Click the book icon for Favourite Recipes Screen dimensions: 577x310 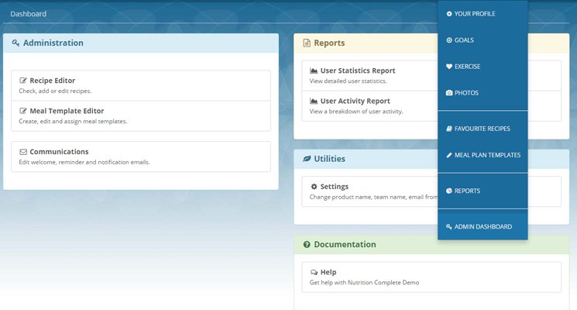(449, 129)
